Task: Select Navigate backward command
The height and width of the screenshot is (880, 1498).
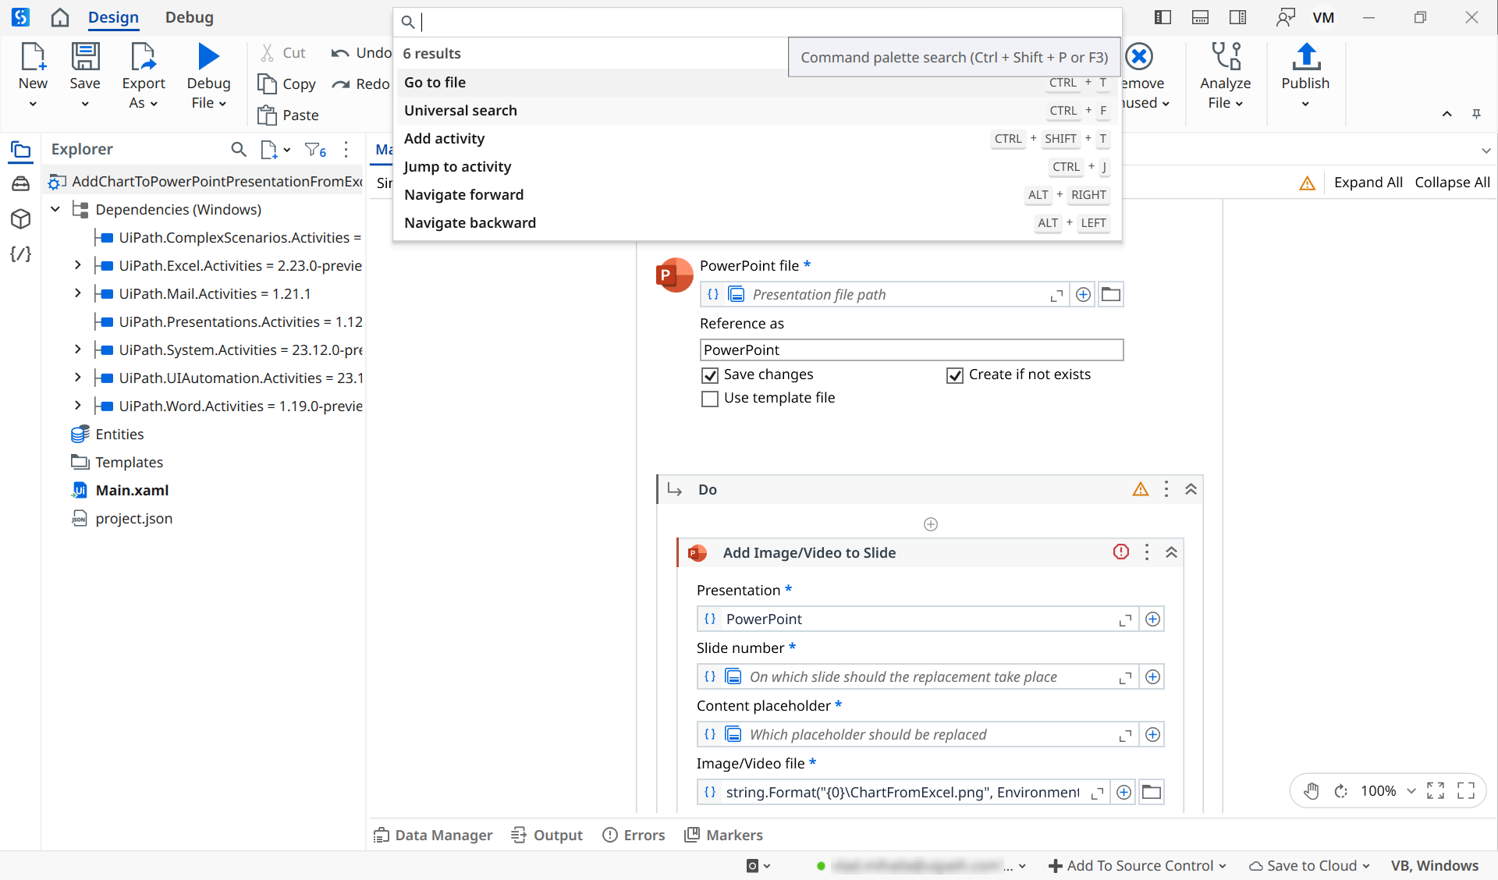Action: pyautogui.click(x=758, y=222)
